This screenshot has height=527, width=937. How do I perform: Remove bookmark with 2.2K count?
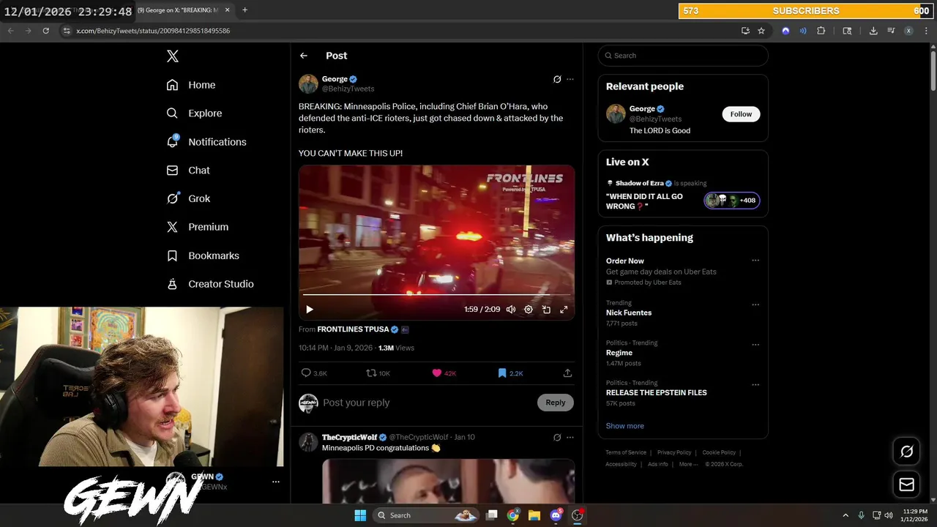pyautogui.click(x=510, y=373)
